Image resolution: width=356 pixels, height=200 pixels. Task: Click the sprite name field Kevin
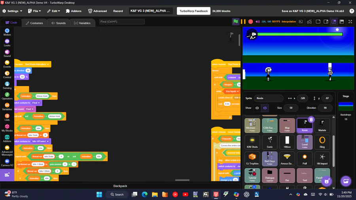[x=269, y=98]
